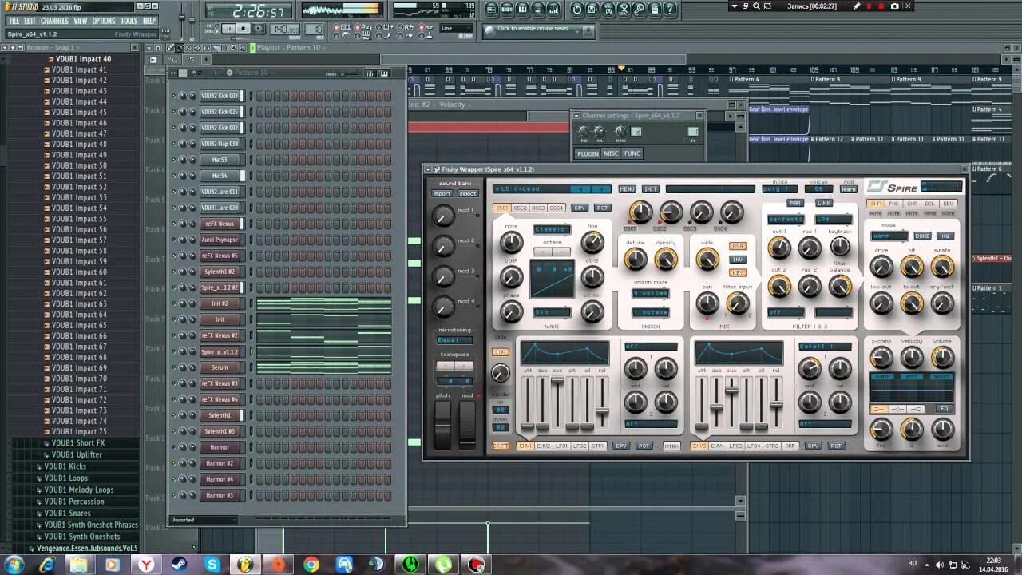Toggle the graph editor icon in step sequencer
Viewport: 1022px width, 575px height.
coord(370,73)
